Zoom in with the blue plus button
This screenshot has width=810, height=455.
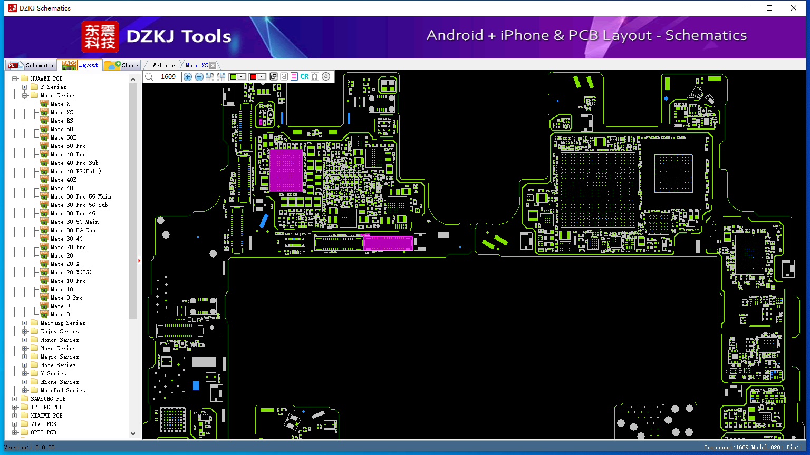(188, 77)
